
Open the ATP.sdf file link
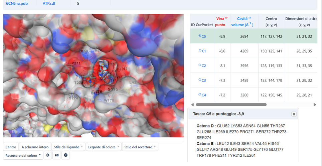click(49, 3)
